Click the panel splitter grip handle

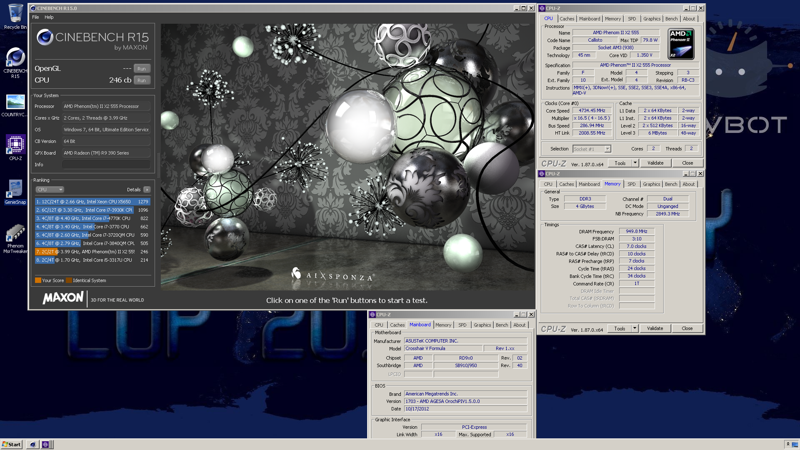(158, 165)
